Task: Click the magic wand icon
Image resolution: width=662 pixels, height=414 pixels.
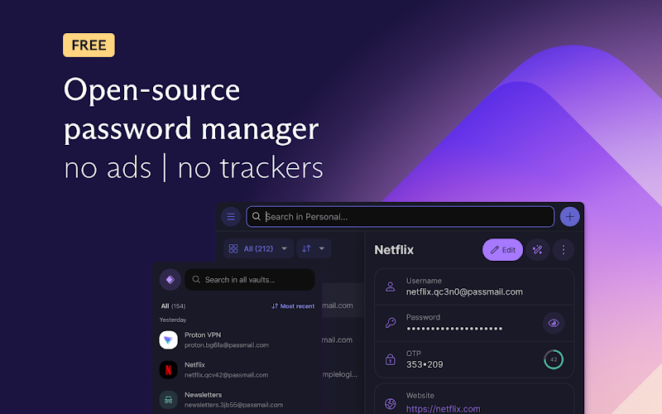Action: 537,250
